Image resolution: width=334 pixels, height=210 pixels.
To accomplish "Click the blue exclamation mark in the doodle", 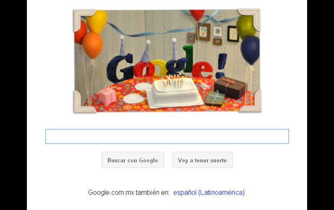I will point(221,66).
